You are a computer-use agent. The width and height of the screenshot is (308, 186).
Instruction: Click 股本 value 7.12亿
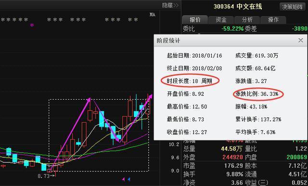(298, 166)
